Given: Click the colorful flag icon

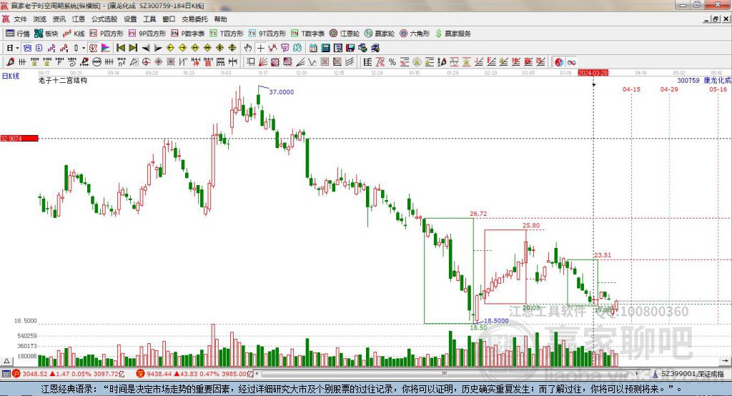Looking at the screenshot, I should 106,48.
